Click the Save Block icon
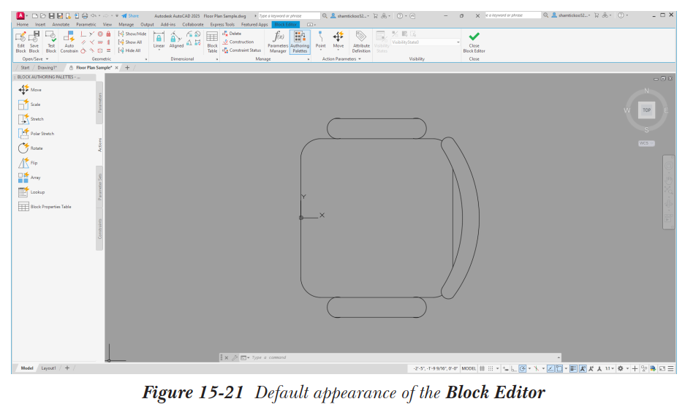Screen dimensions: 685x407 (x=34, y=42)
